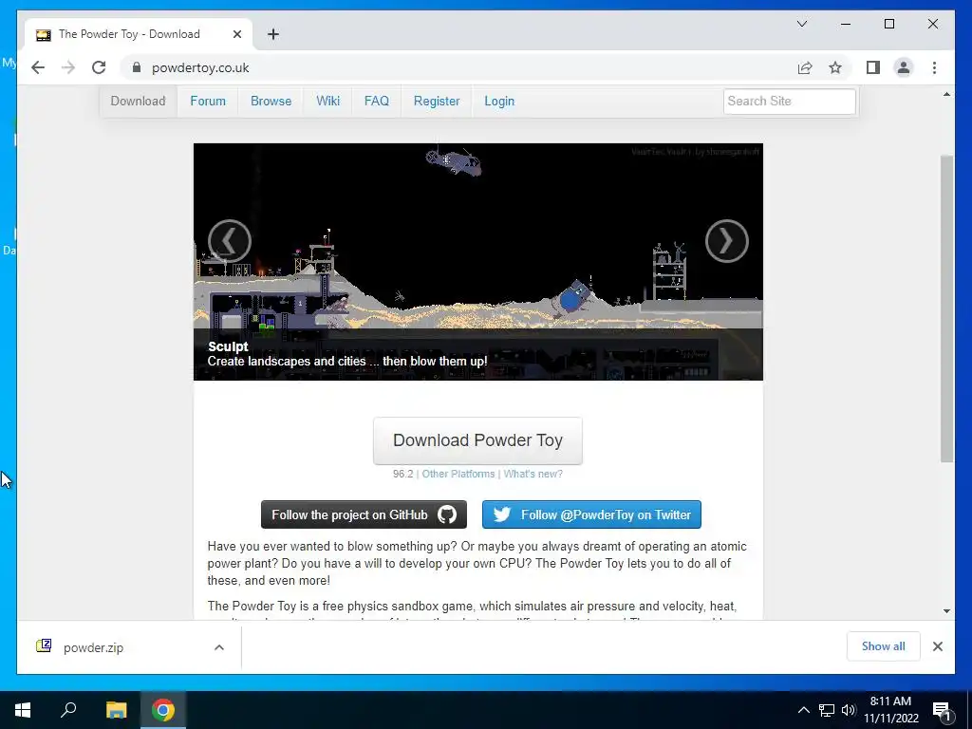
Task: Open File Explorer from taskbar
Action: coord(116,710)
